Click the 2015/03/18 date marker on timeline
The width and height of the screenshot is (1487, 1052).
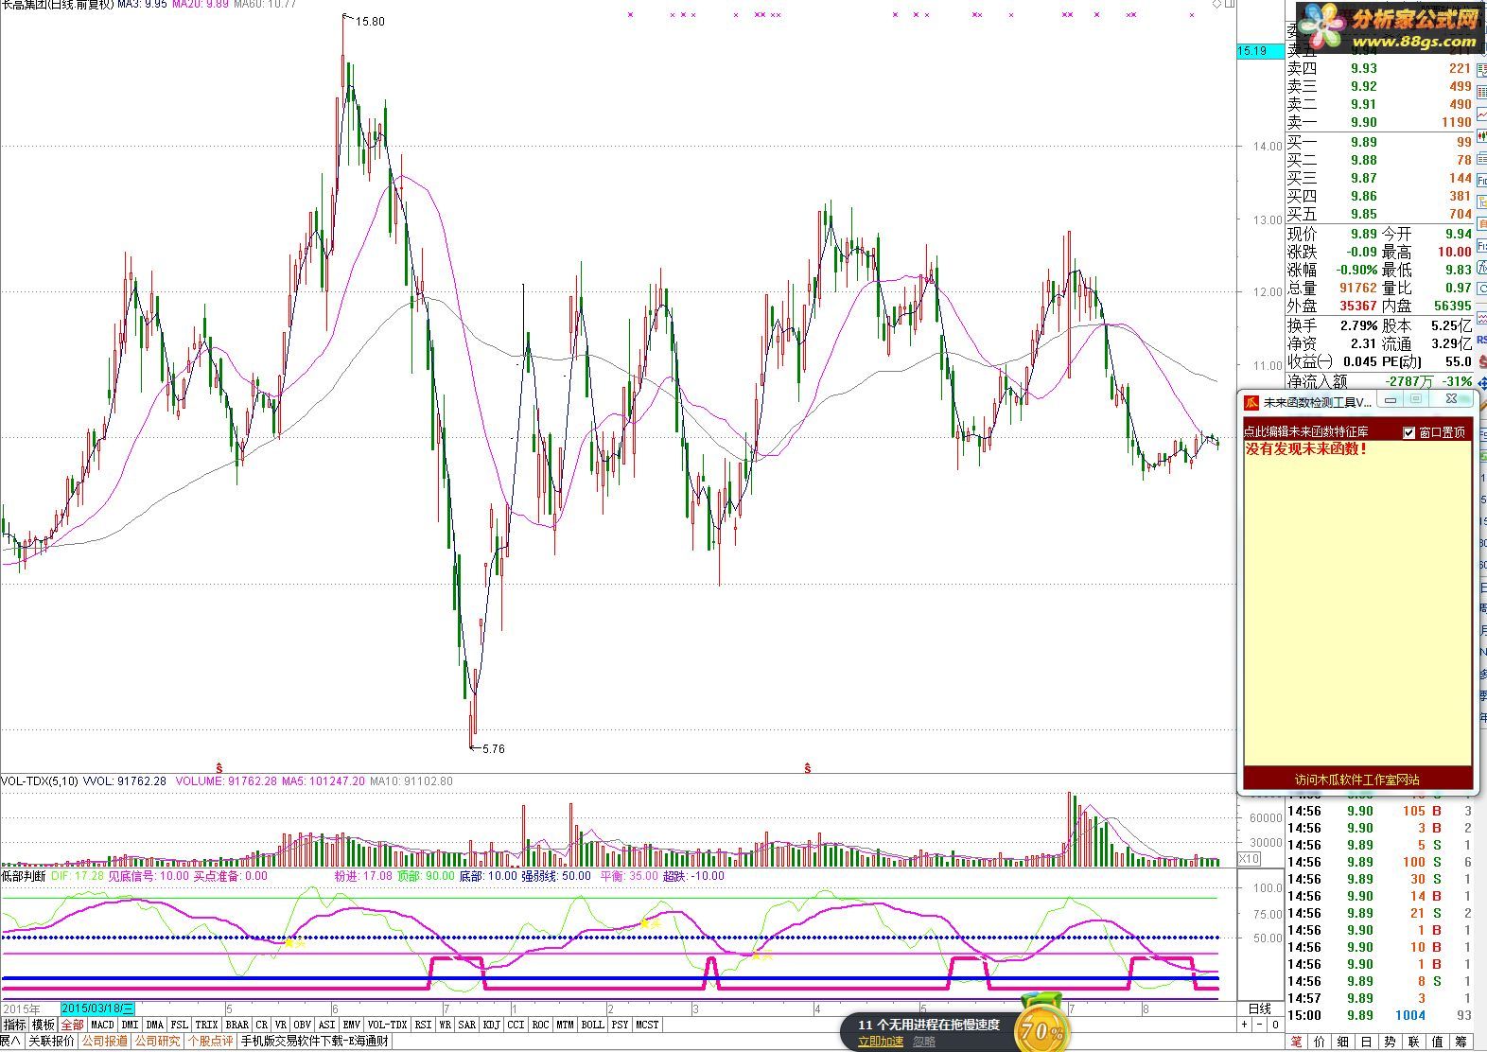click(97, 1009)
